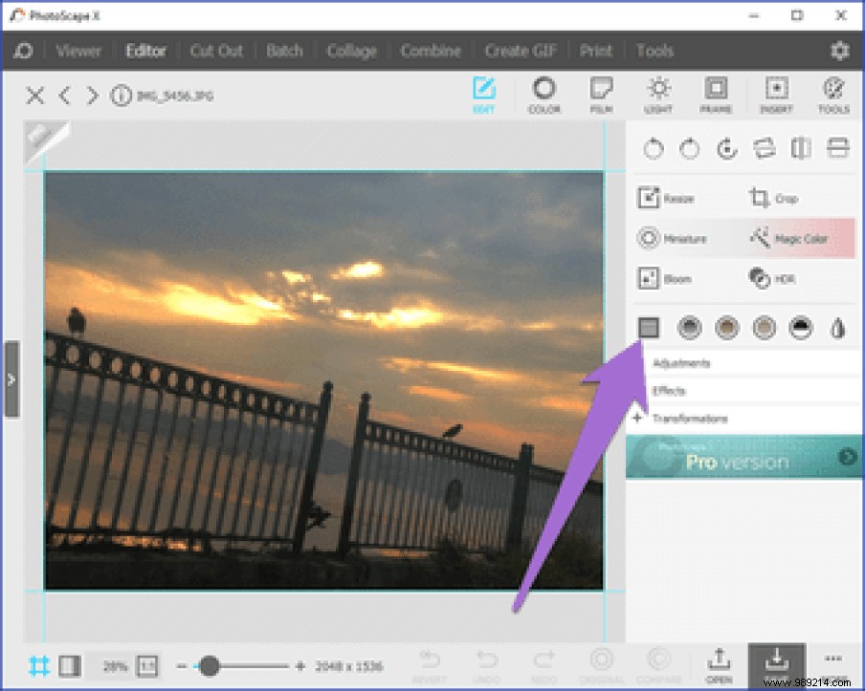Viewport: 865px width, 691px height.
Task: Toggle the before/after split view
Action: [67, 664]
